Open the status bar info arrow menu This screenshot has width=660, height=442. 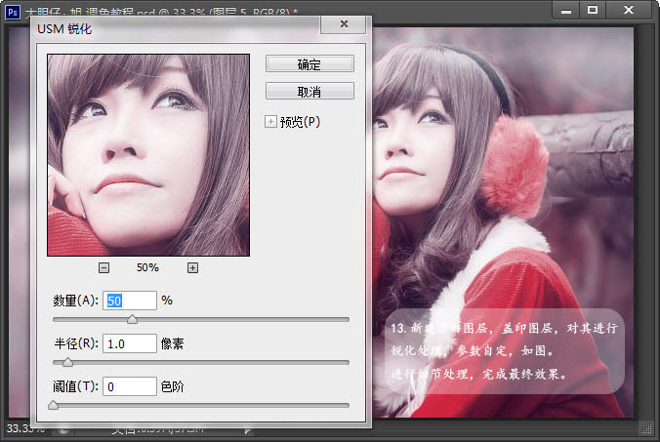pyautogui.click(x=247, y=428)
